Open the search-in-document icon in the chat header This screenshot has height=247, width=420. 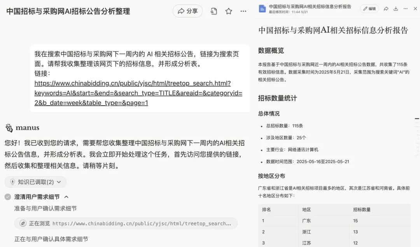coord(213,11)
